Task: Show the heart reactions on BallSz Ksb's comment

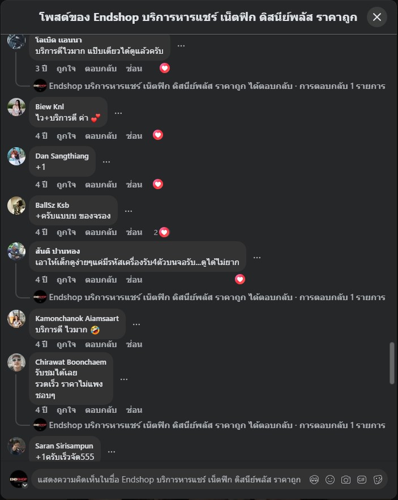Action: (x=161, y=232)
